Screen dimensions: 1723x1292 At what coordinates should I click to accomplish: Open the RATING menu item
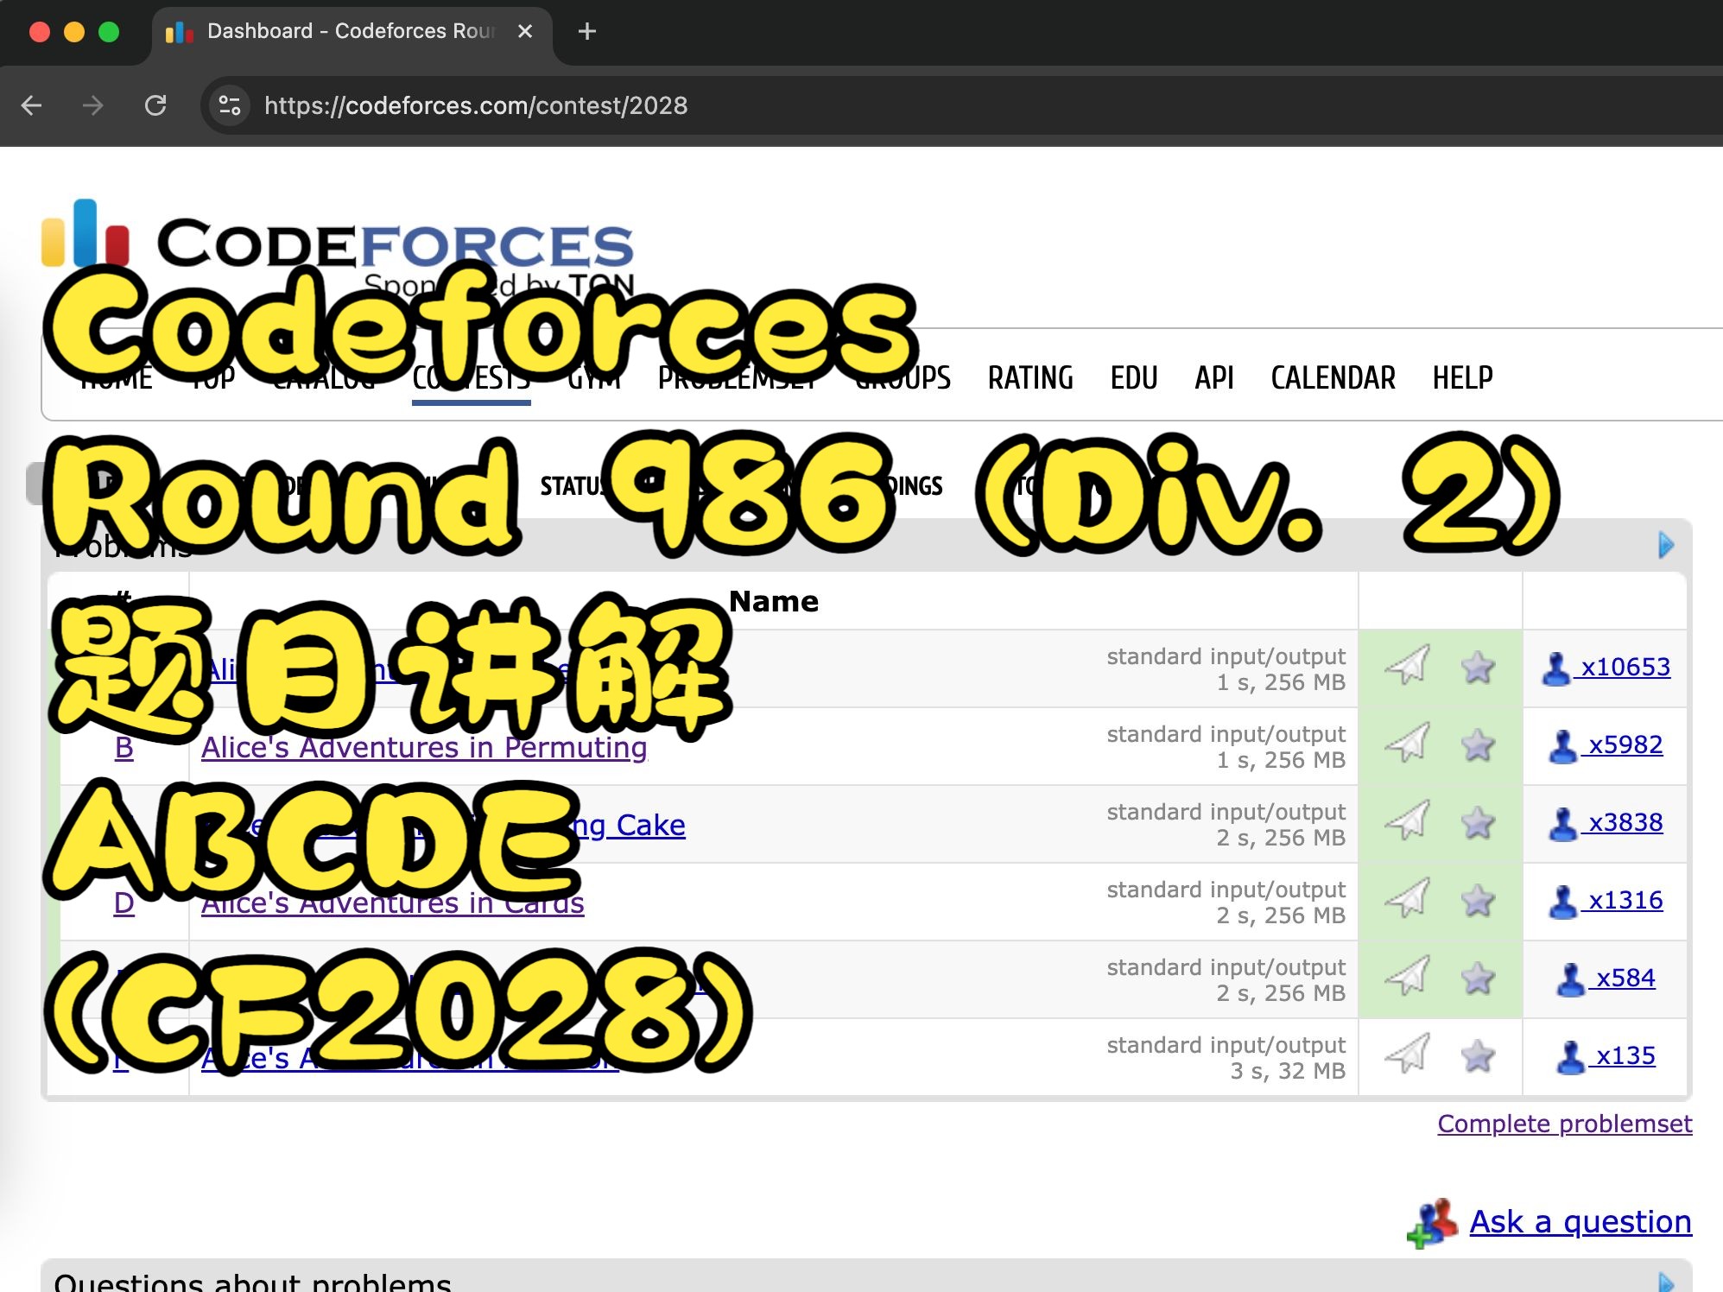point(1029,377)
